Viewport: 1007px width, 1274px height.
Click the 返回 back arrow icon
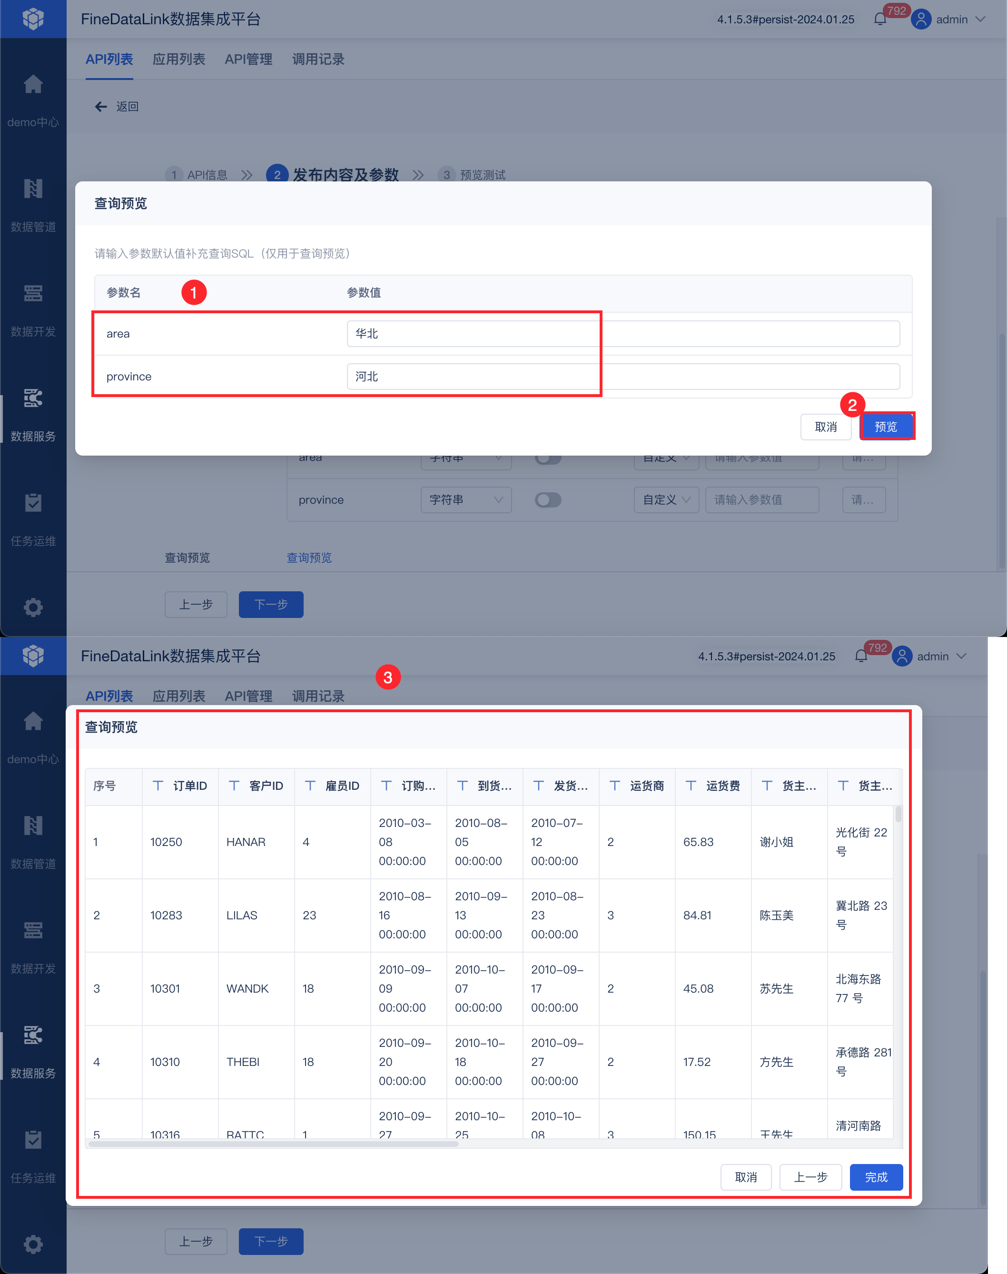tap(101, 107)
